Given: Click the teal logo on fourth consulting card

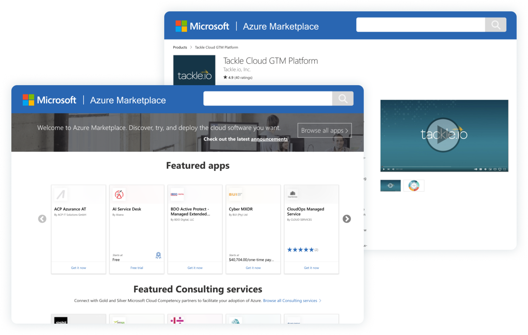Looking at the screenshot, I should click(235, 321).
